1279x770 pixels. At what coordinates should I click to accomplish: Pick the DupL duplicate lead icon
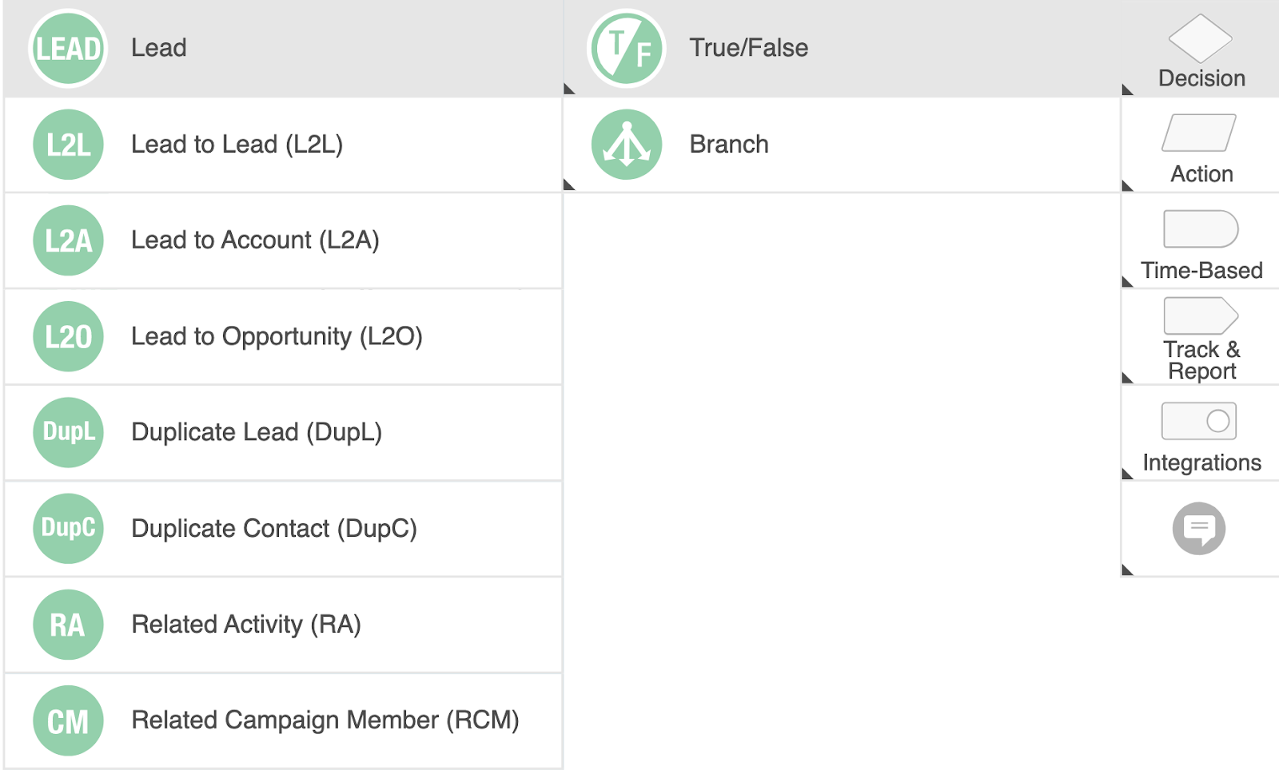(68, 432)
